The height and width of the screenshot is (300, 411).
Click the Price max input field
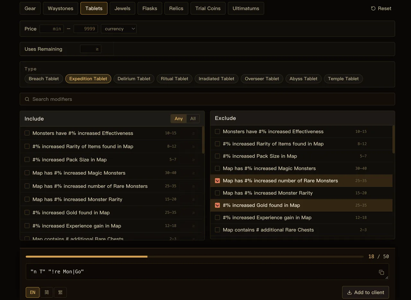click(86, 29)
